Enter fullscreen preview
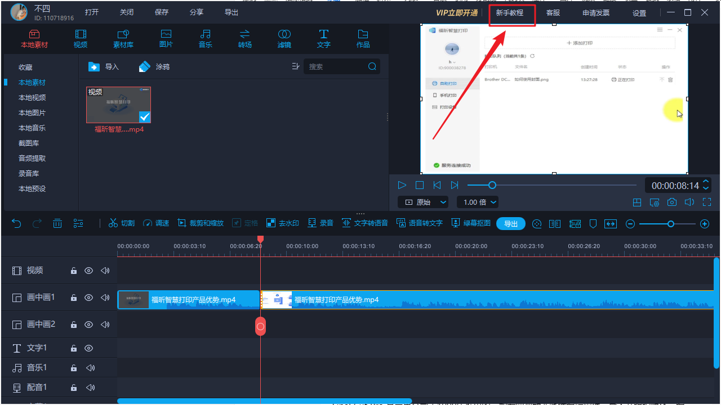The height and width of the screenshot is (405, 721). click(707, 202)
